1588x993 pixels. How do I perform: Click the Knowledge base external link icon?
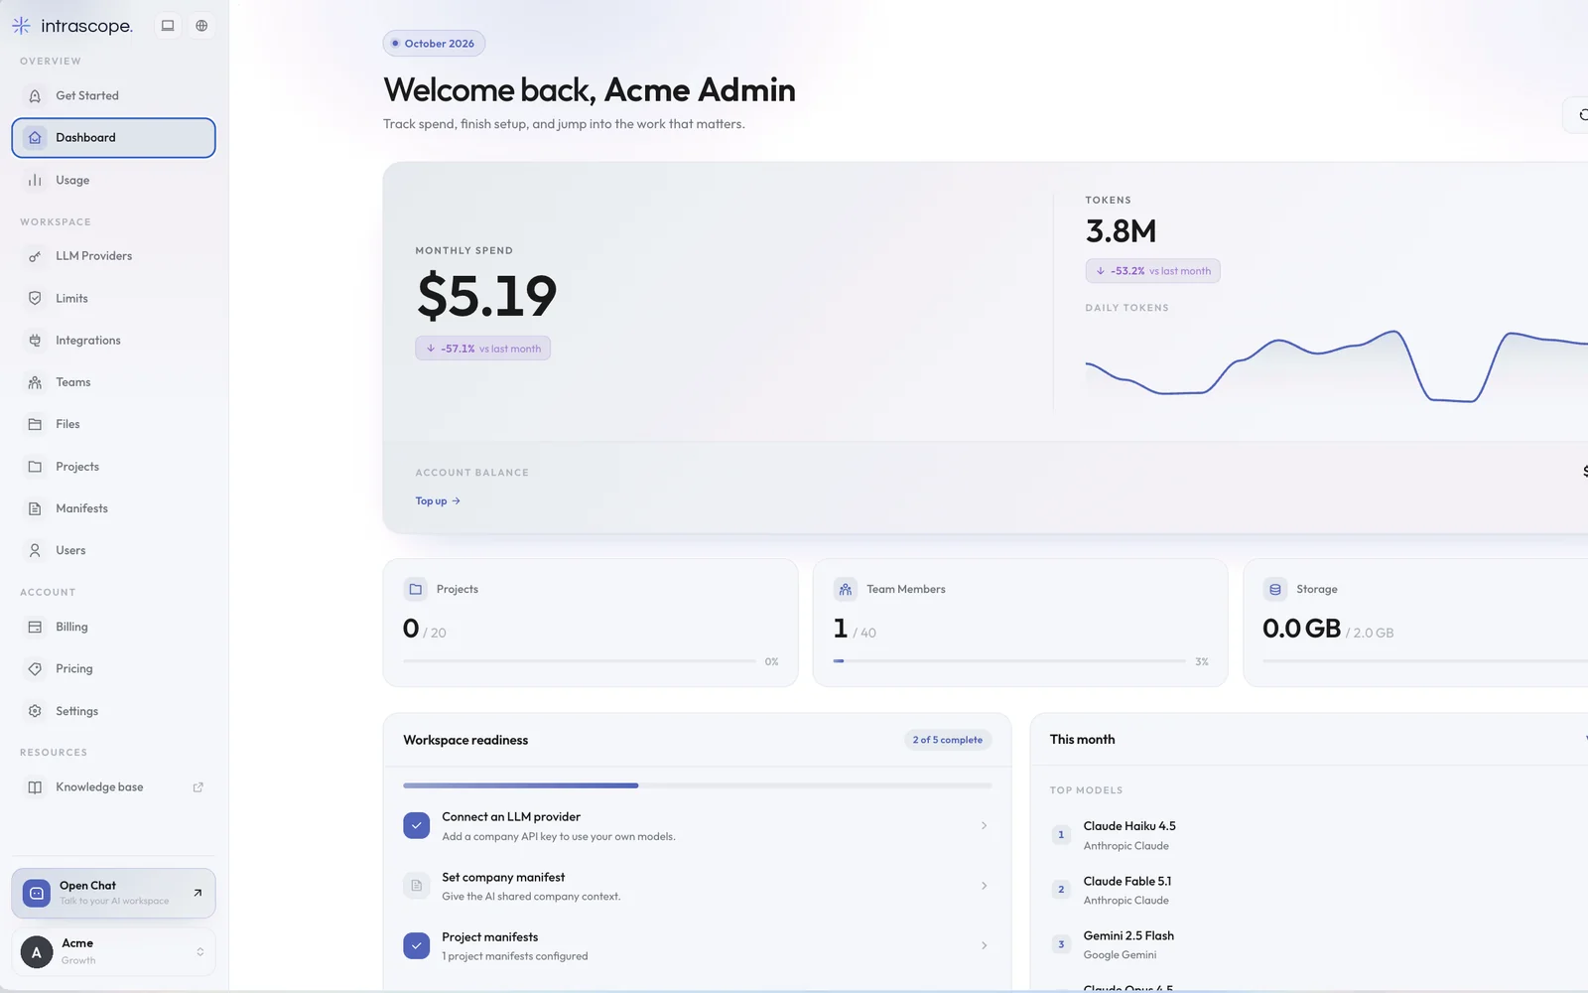[198, 787]
